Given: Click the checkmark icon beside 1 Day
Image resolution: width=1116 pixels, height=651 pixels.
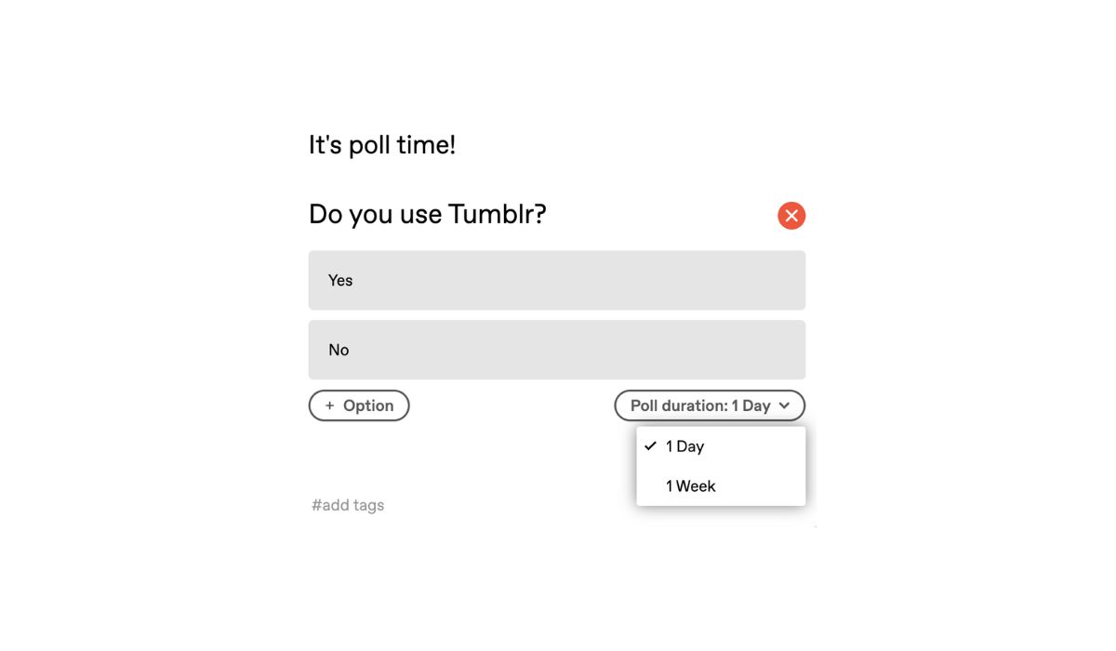Looking at the screenshot, I should 650,445.
